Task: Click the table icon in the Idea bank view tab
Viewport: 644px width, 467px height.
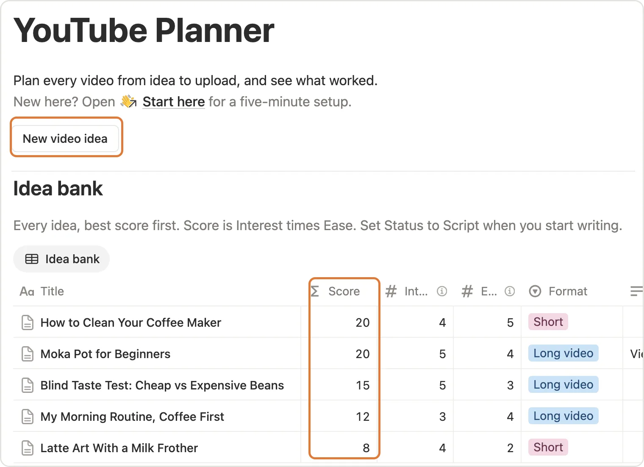Action: pos(32,259)
